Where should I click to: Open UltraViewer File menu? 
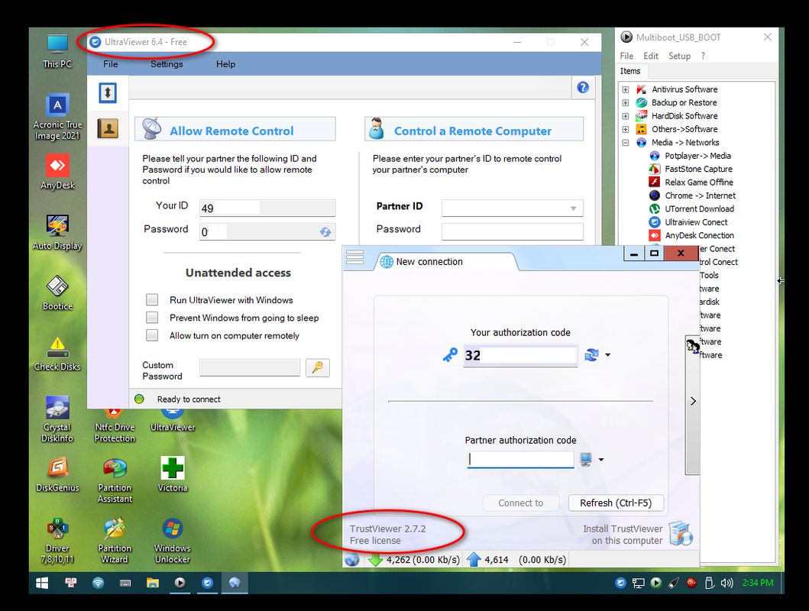pos(111,64)
